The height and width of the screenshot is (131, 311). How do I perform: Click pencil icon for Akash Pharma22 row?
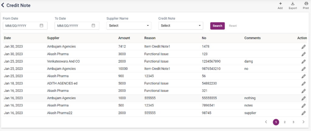pyautogui.click(x=303, y=113)
